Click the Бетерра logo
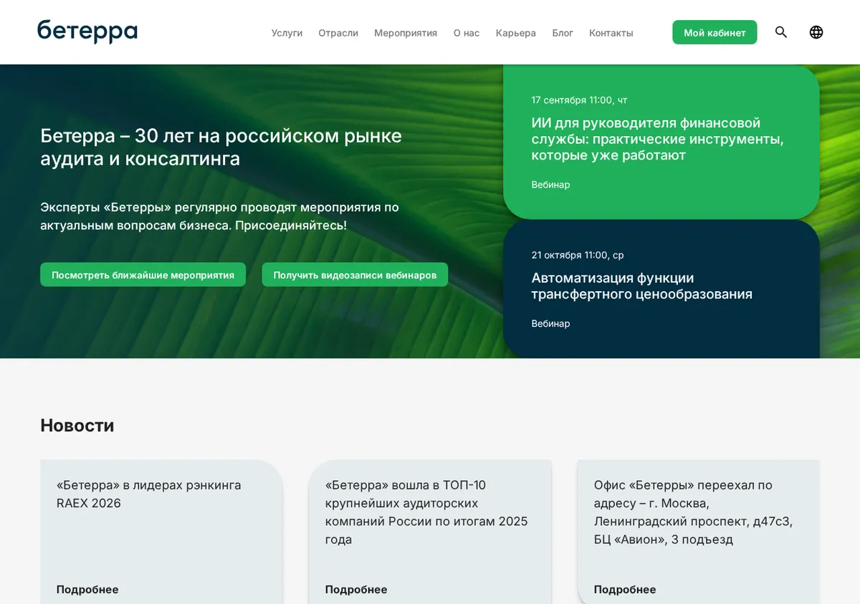Screen dimensions: 860x604 [87, 31]
